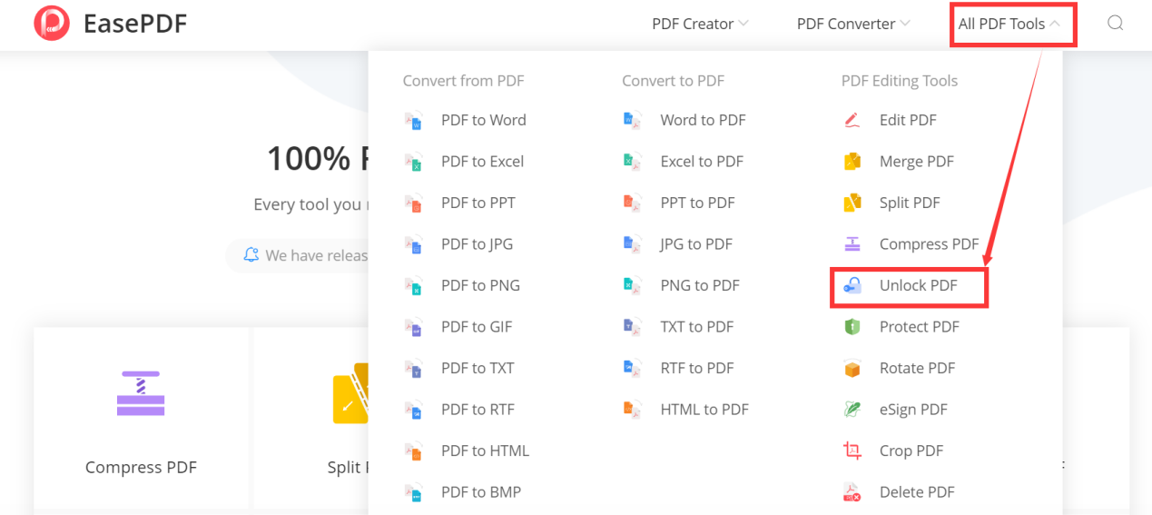The width and height of the screenshot is (1152, 515).
Task: Open the Edit PDF link
Action: pos(908,120)
